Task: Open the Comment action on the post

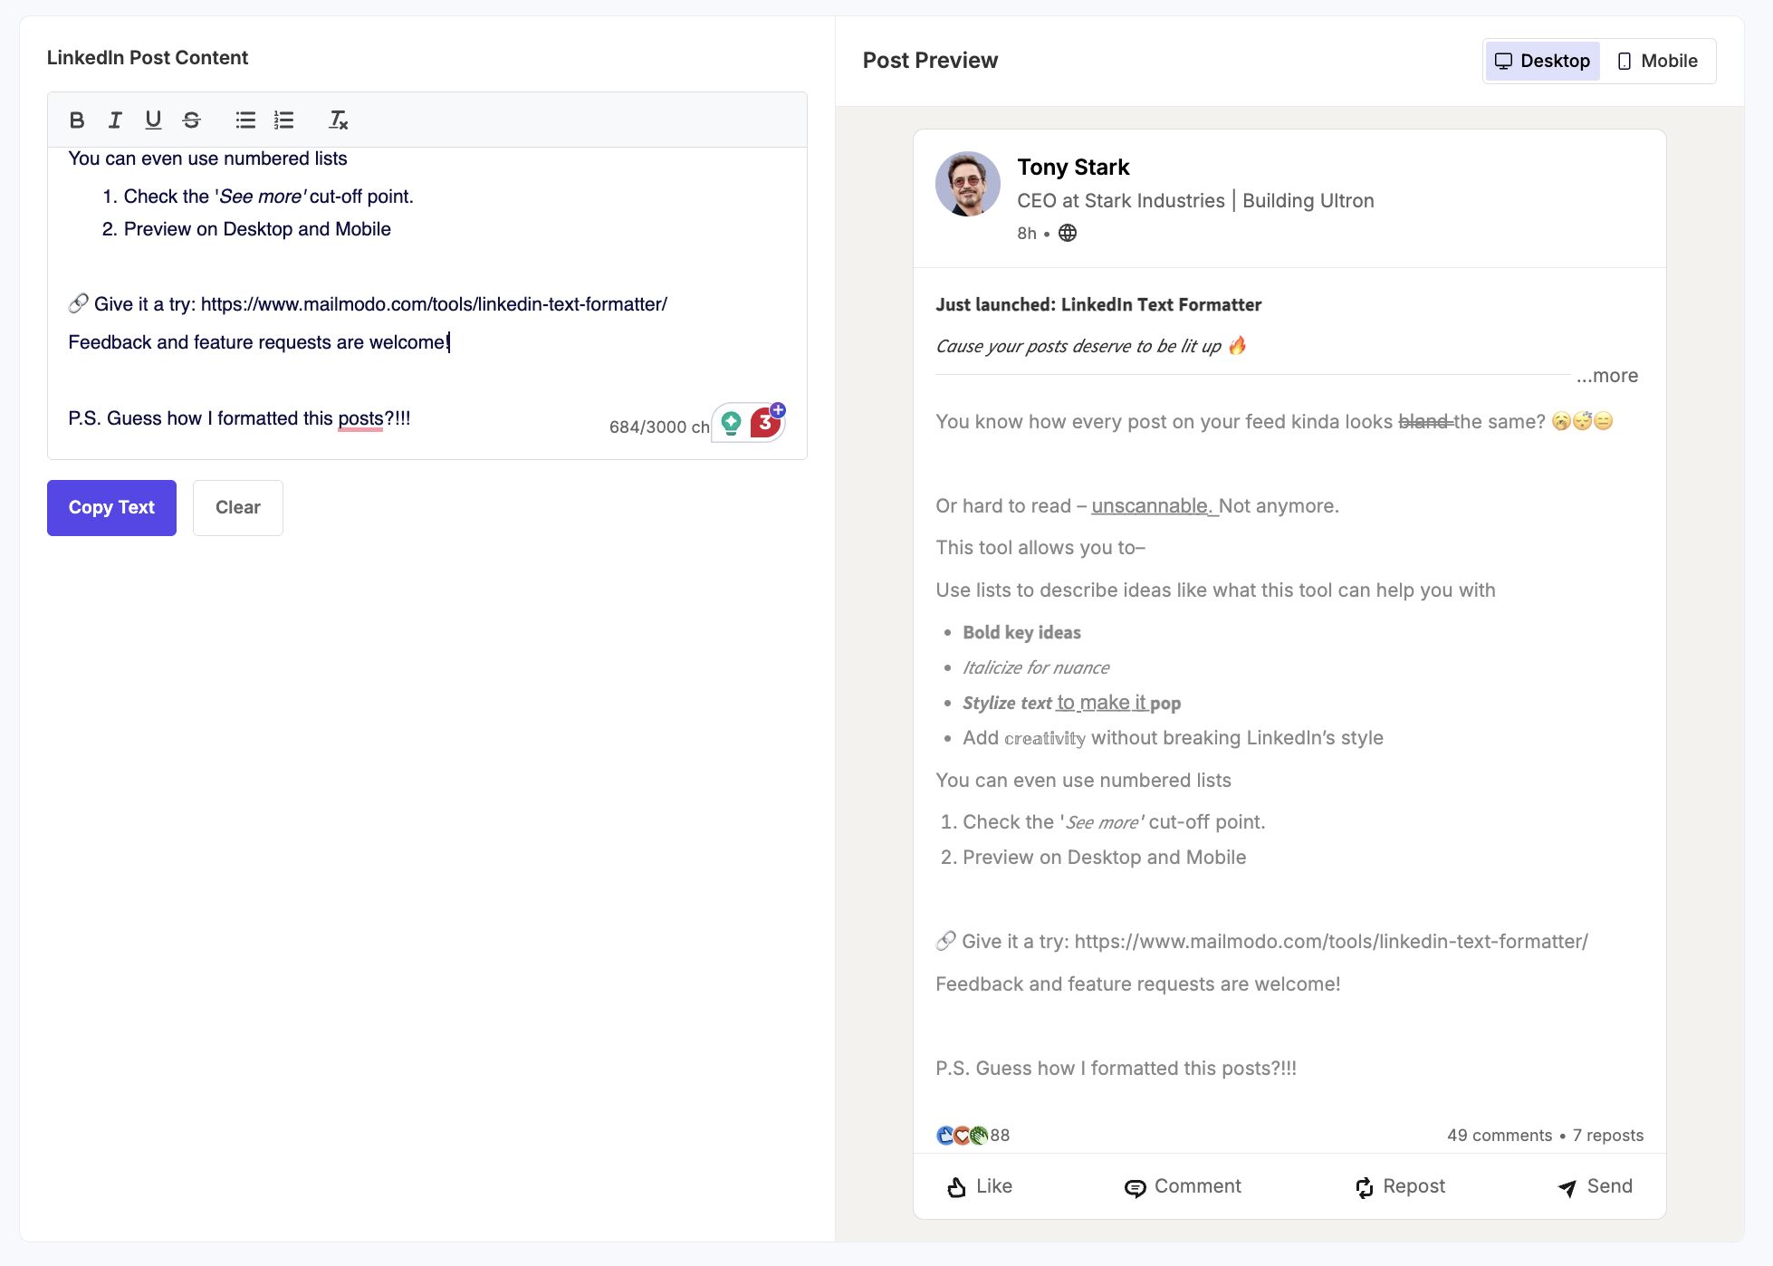Action: click(1183, 1186)
